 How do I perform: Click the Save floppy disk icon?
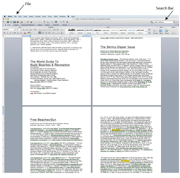pyautogui.click(x=14, y=22)
